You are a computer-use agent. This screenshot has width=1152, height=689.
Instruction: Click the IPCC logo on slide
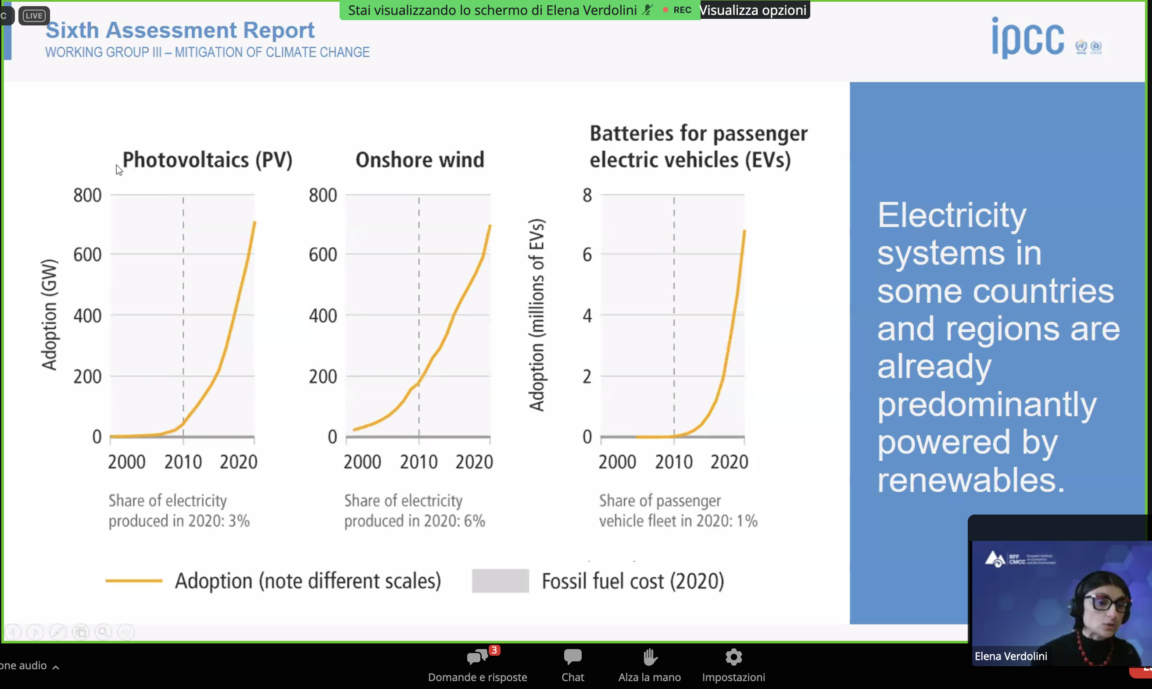pos(1028,39)
